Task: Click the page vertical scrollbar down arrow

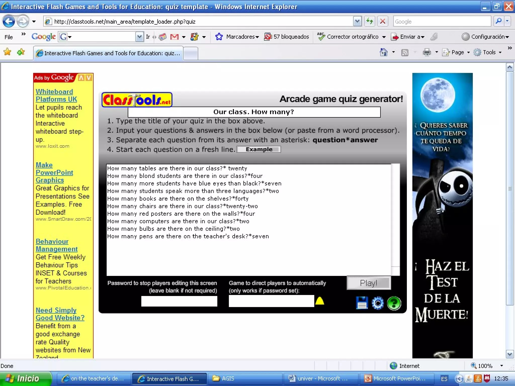Action: (x=509, y=354)
